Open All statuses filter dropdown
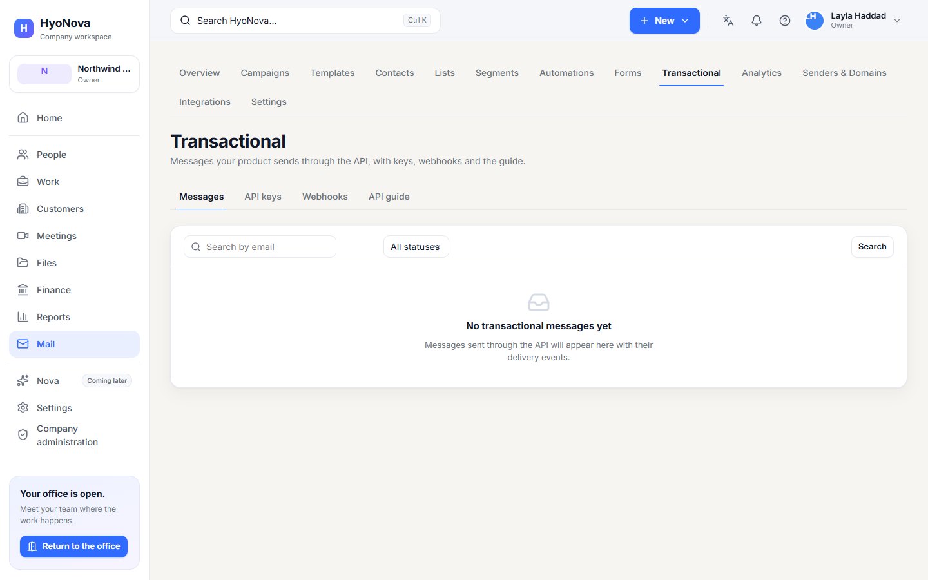Image resolution: width=928 pixels, height=580 pixels. (x=416, y=247)
